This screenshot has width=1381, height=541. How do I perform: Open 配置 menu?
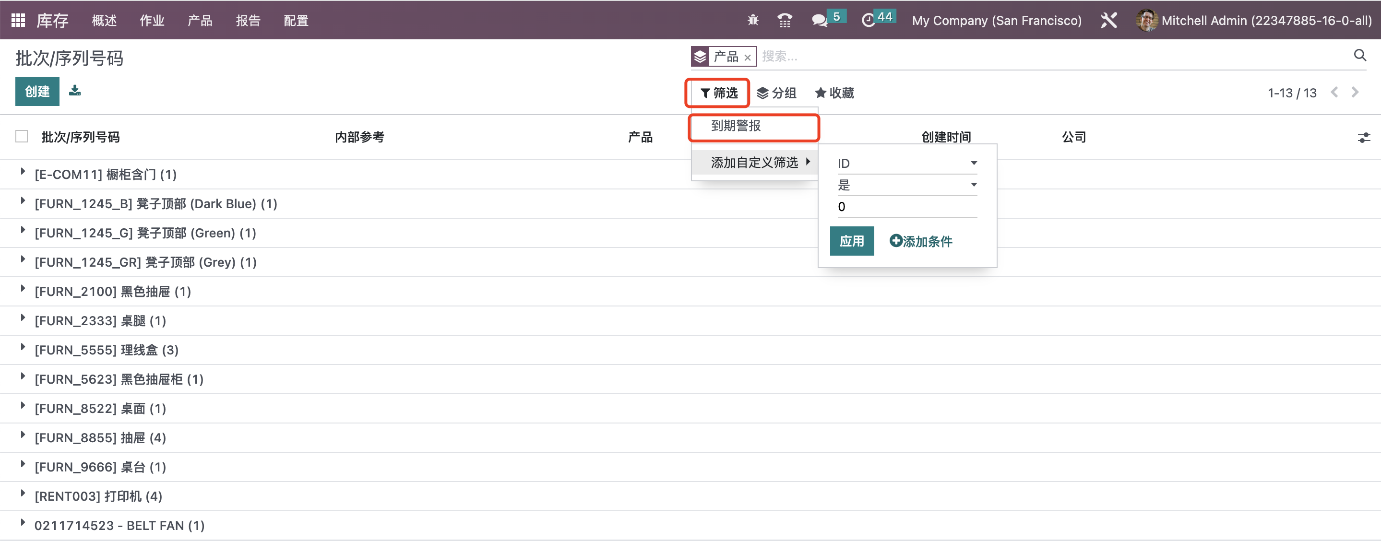point(296,20)
